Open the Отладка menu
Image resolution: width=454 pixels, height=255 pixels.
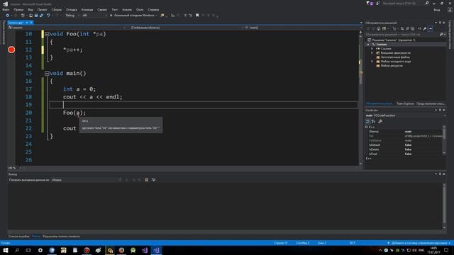point(71,9)
